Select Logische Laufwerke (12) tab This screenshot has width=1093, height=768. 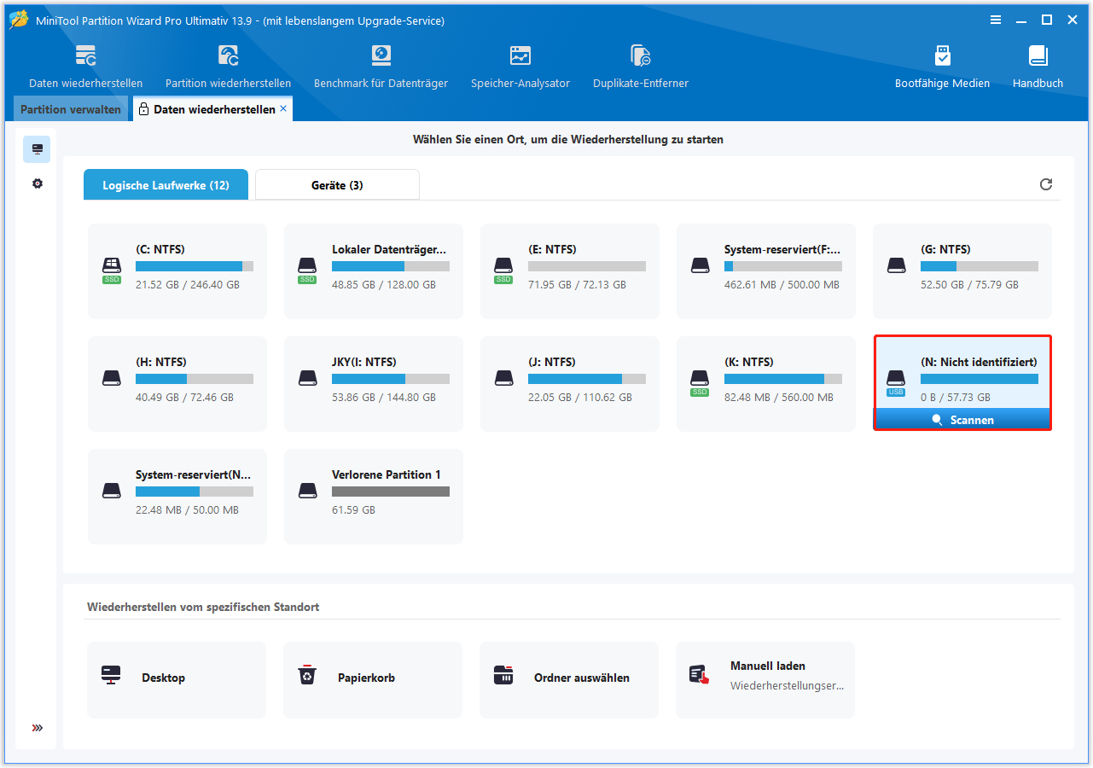point(166,185)
